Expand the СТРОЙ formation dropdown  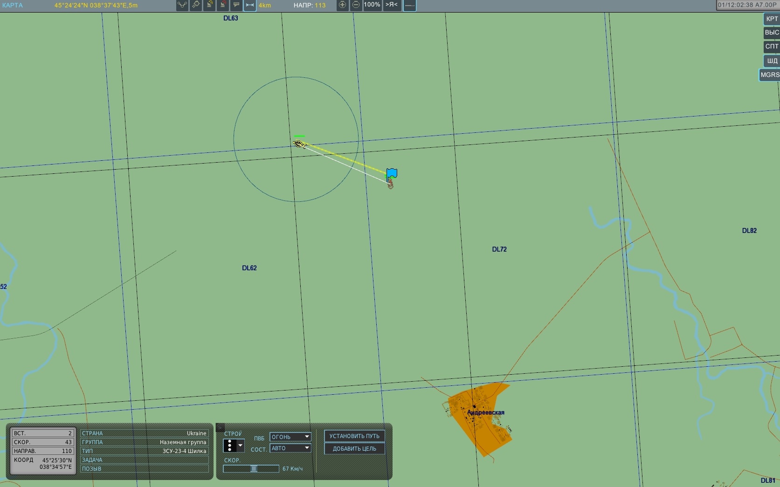(234, 446)
